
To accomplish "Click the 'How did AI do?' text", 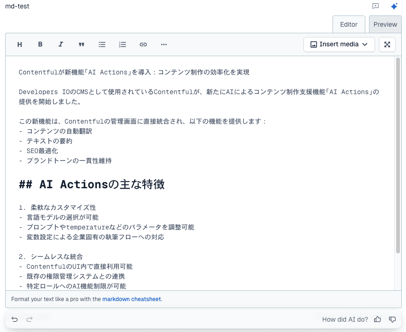I will (x=345, y=319).
